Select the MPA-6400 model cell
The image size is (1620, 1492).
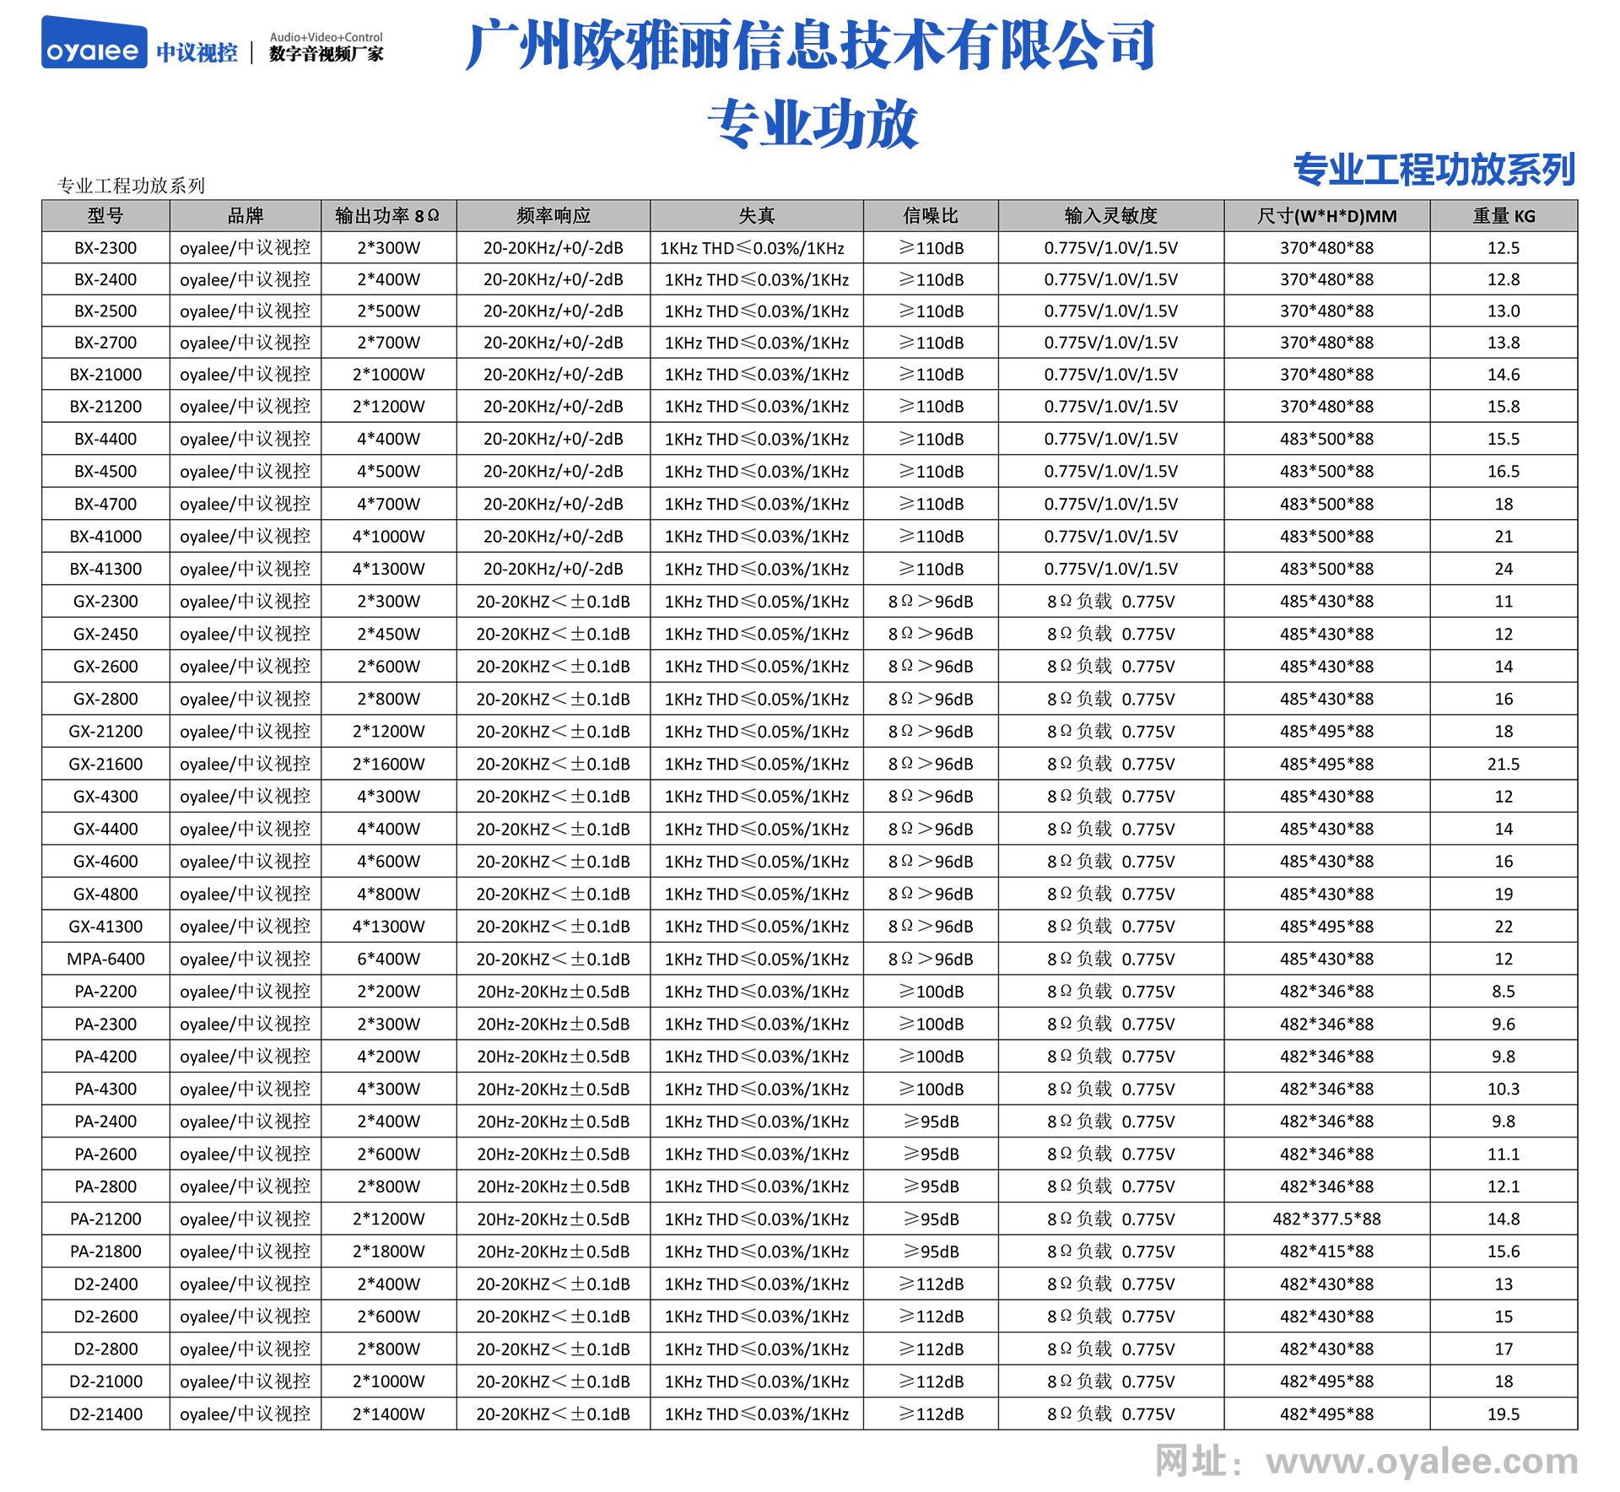tap(105, 959)
